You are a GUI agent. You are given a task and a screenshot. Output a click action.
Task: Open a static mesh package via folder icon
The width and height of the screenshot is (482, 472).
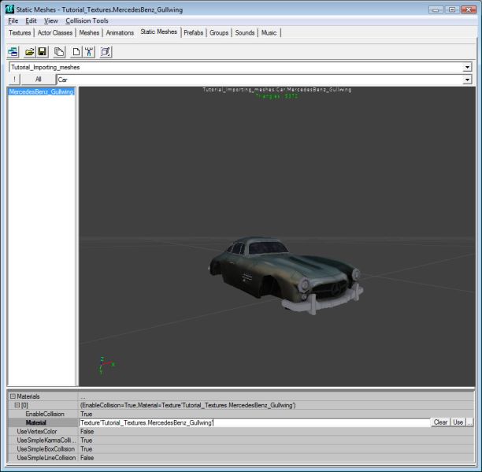click(x=30, y=52)
